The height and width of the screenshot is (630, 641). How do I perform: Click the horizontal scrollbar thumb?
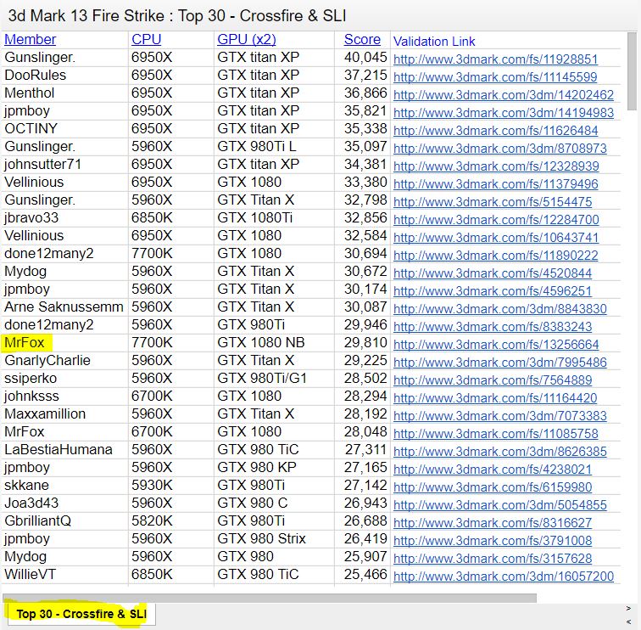[270, 598]
